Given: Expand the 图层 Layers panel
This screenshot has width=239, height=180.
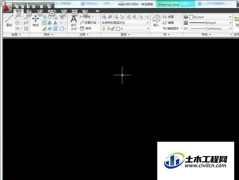Looking at the screenshot, I should click(125, 34).
